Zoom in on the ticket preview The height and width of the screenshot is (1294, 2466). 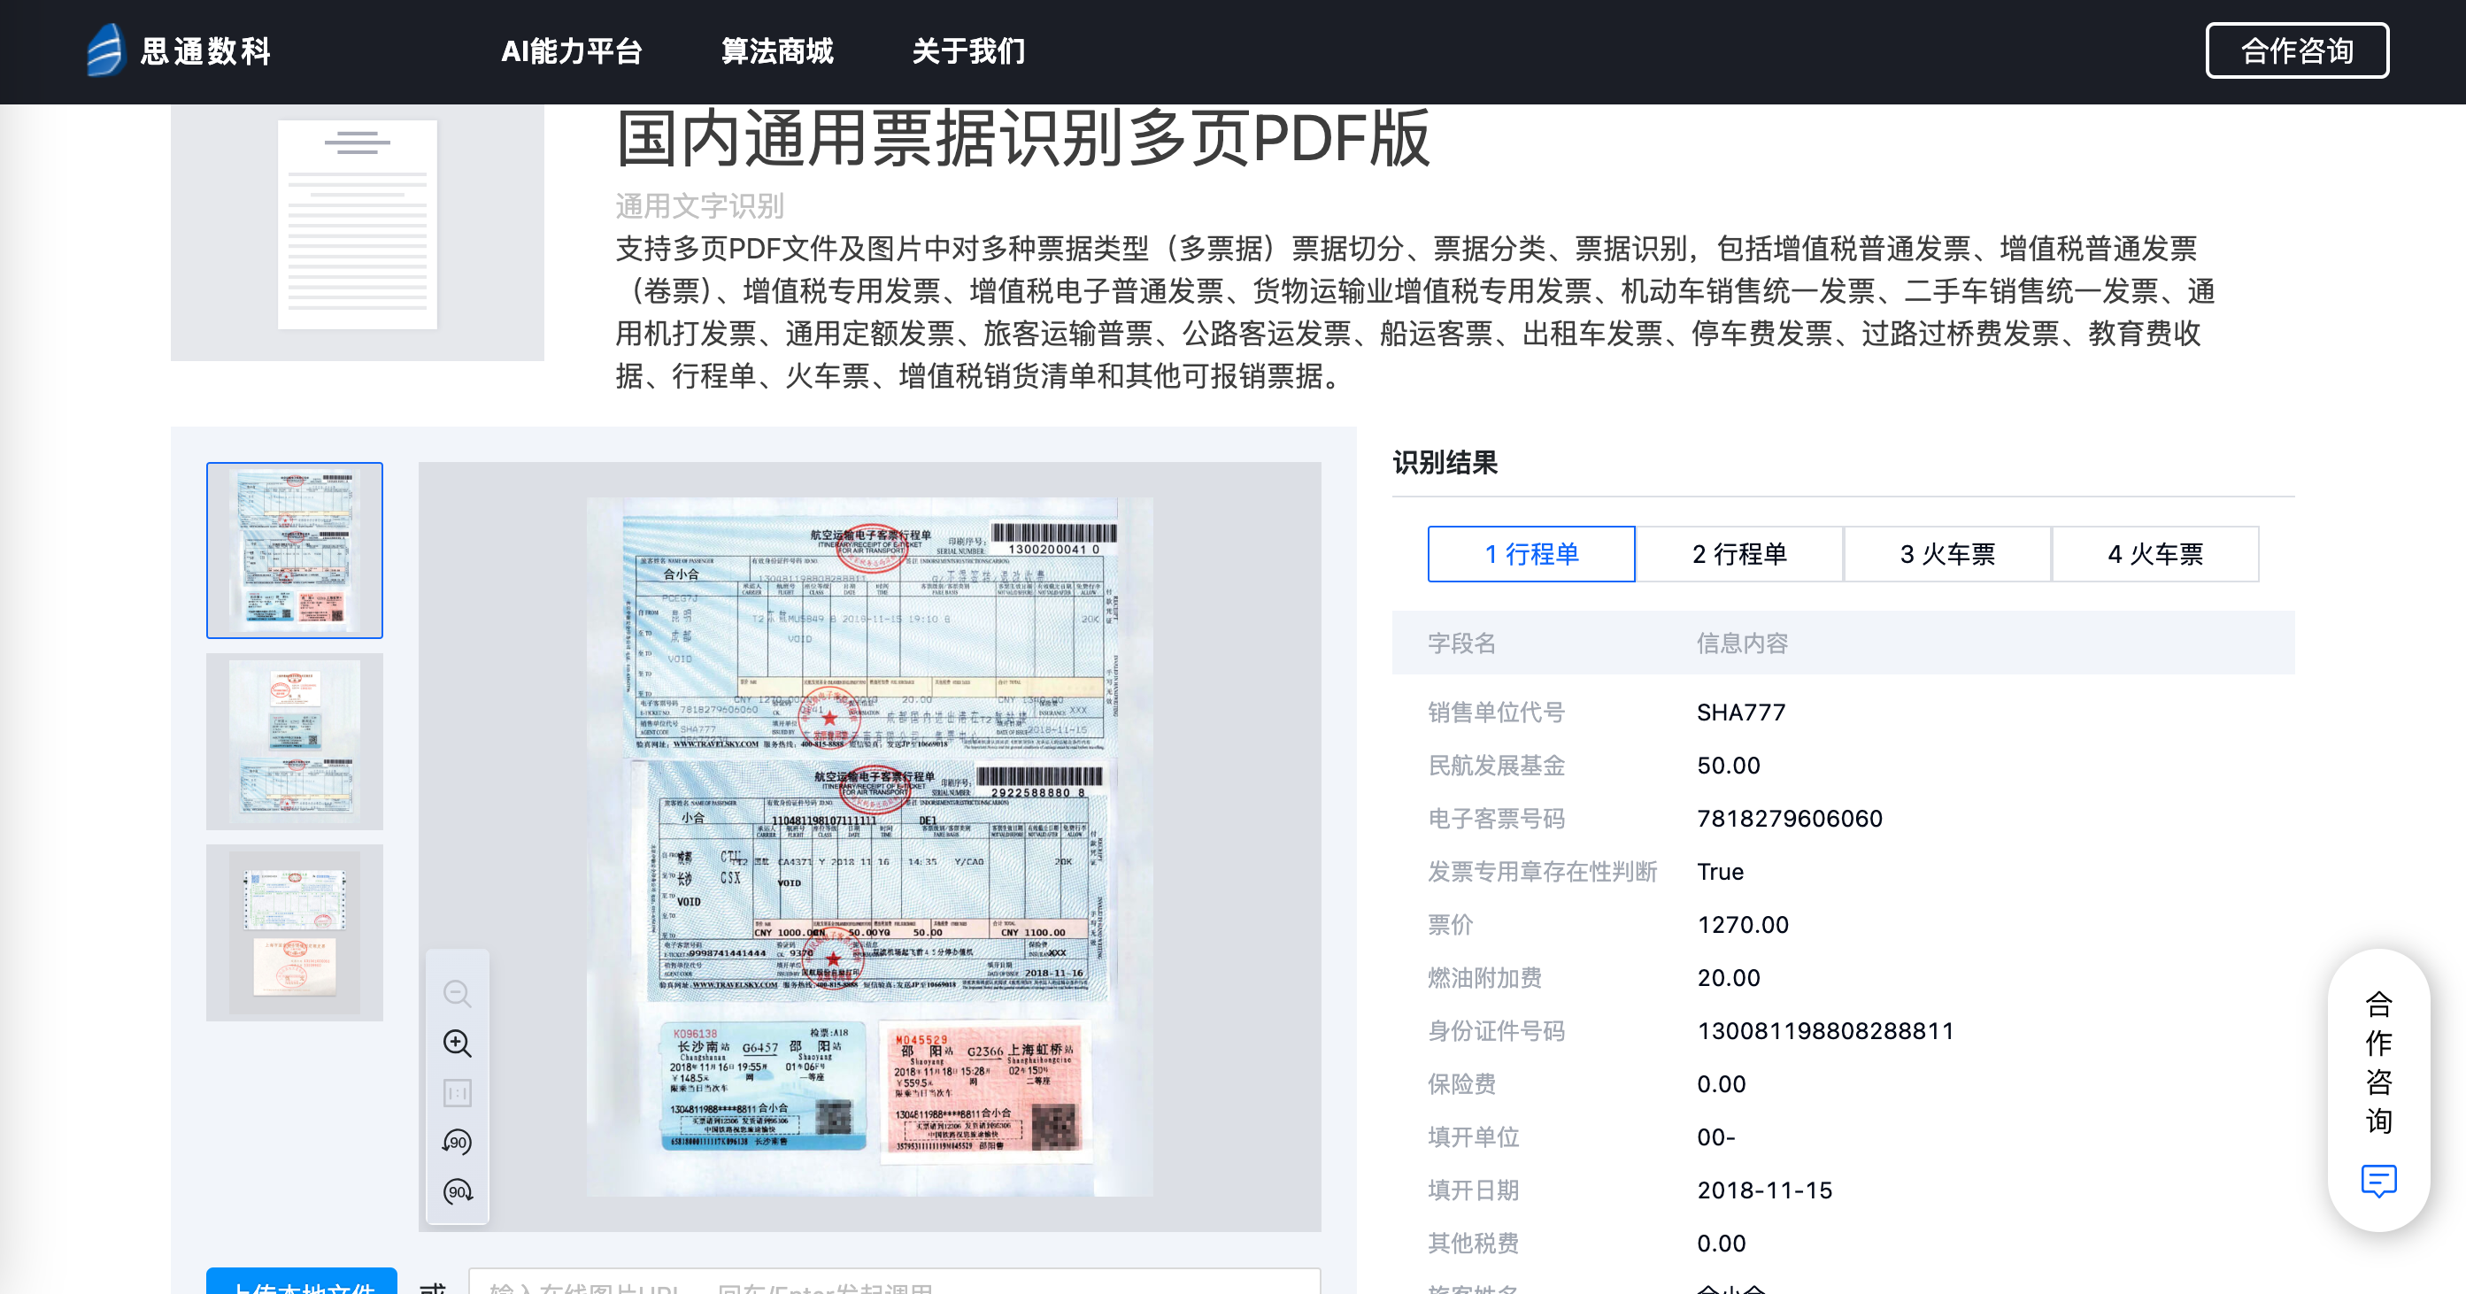point(457,1044)
